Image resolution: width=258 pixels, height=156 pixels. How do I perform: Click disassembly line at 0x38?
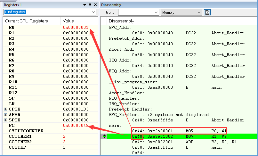click(182, 76)
